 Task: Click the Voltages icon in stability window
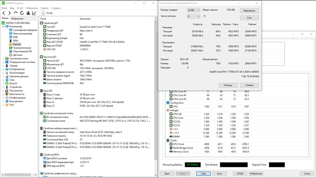coord(168,110)
